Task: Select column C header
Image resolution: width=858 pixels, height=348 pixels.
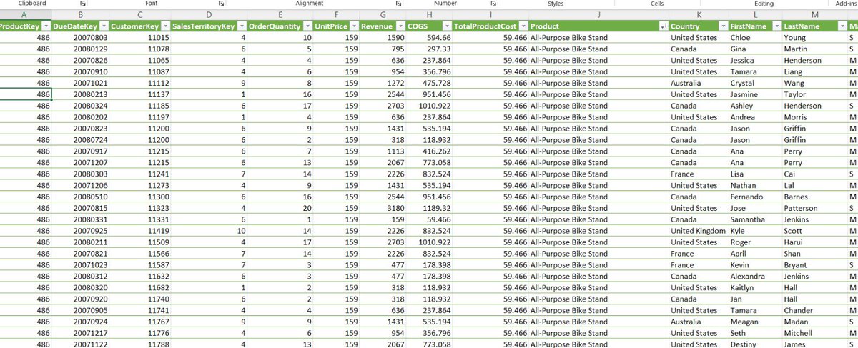Action: click(139, 14)
